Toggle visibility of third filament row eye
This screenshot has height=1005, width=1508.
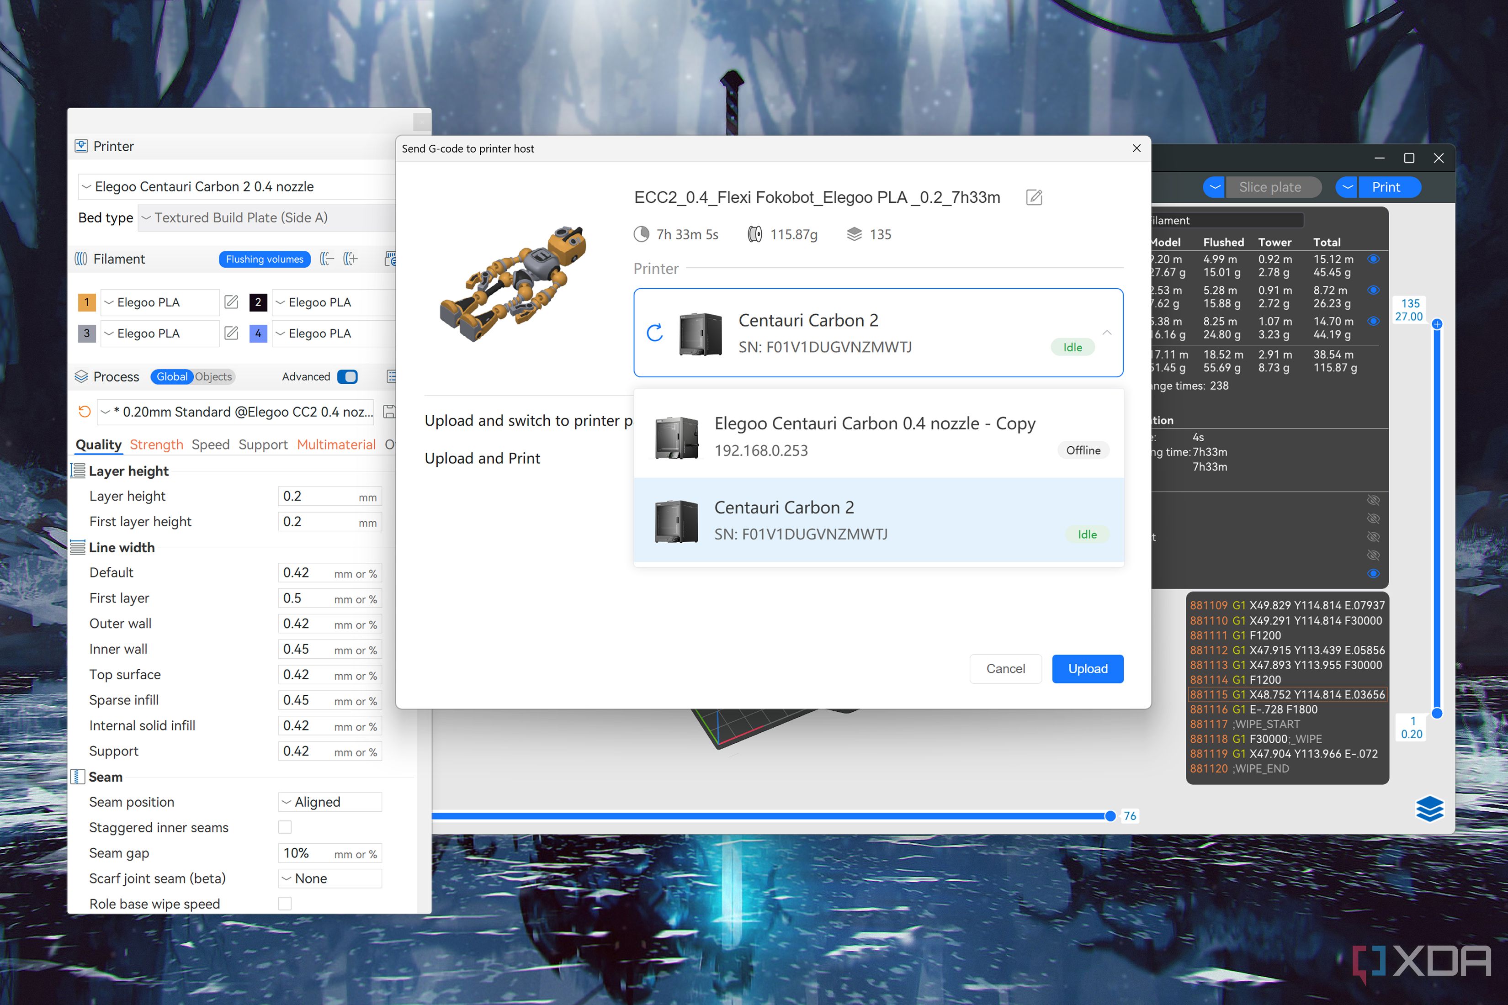click(x=1373, y=321)
